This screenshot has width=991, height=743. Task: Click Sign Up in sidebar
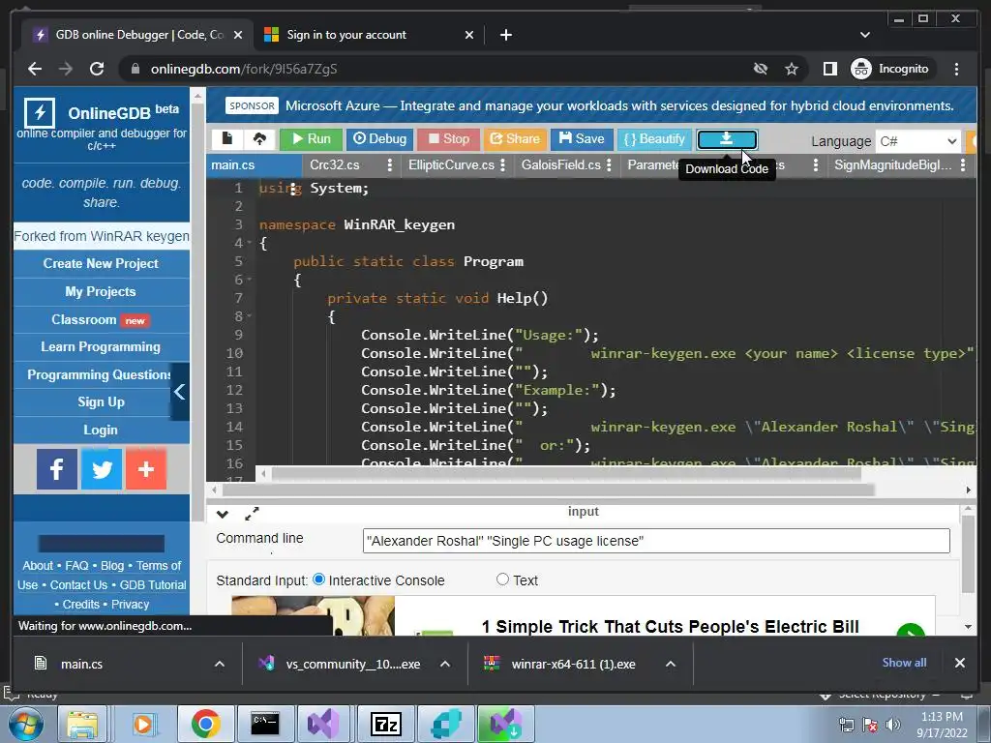(x=101, y=401)
